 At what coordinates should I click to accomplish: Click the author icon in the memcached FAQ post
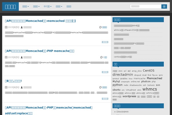click(x=22, y=27)
